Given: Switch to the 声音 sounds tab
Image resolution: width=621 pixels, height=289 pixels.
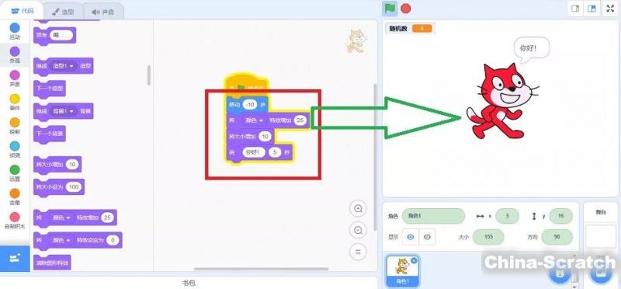Looking at the screenshot, I should click(103, 12).
